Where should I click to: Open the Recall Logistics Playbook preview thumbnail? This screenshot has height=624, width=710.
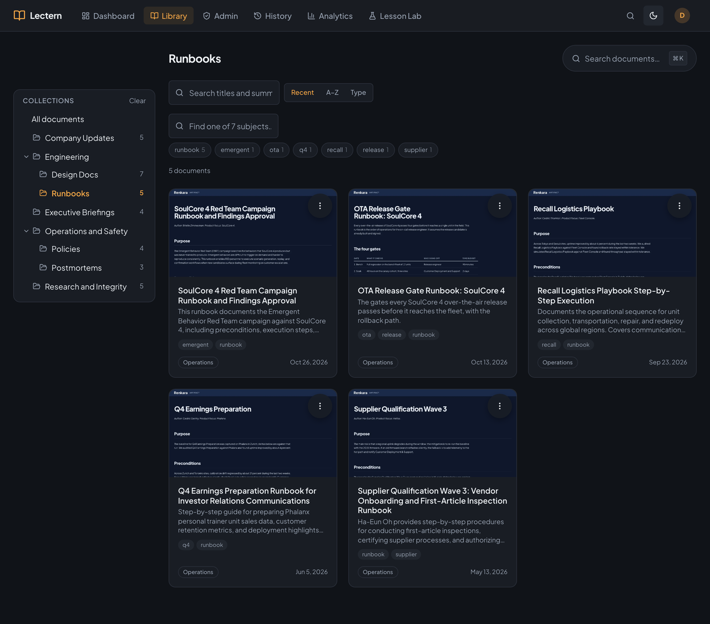click(x=612, y=233)
